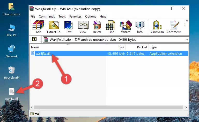199x122 pixels.
Task: Open the Find tool
Action: click(x=111, y=27)
